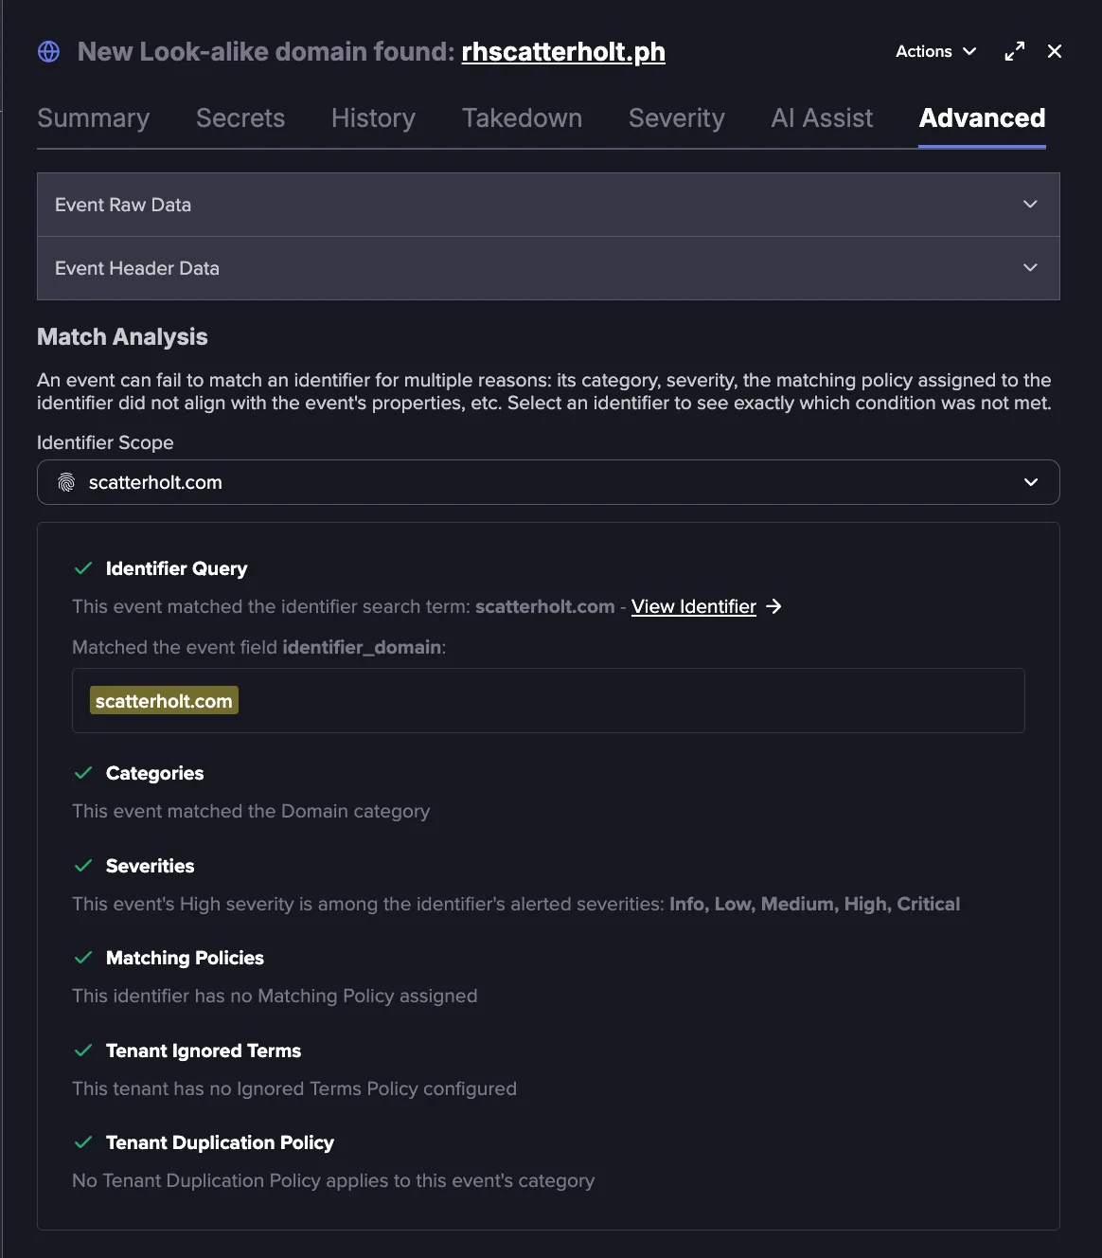This screenshot has width=1102, height=1258.
Task: Click the arrow icon after View Identifier
Action: point(773,606)
